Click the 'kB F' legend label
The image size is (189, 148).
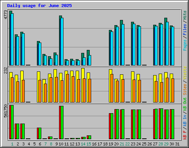[x=185, y=135]
